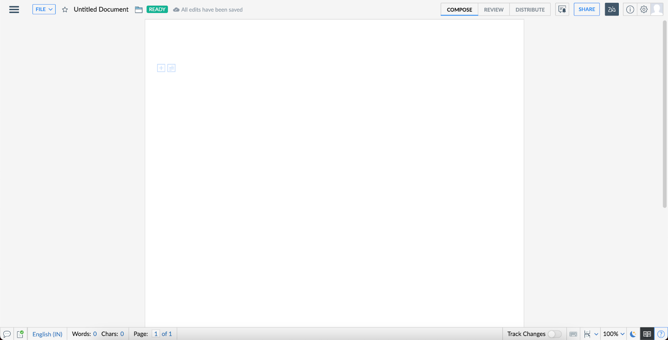Image resolution: width=668 pixels, height=340 pixels.
Task: Open the hamburger main menu
Action: pyautogui.click(x=14, y=10)
